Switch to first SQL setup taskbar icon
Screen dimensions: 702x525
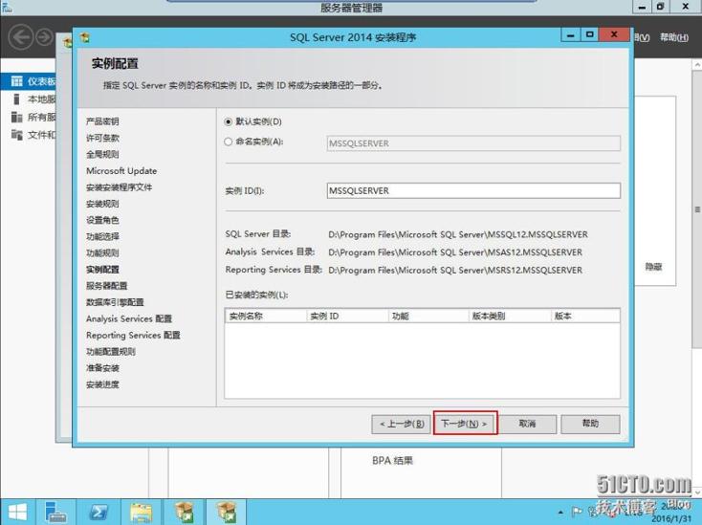[x=184, y=512]
